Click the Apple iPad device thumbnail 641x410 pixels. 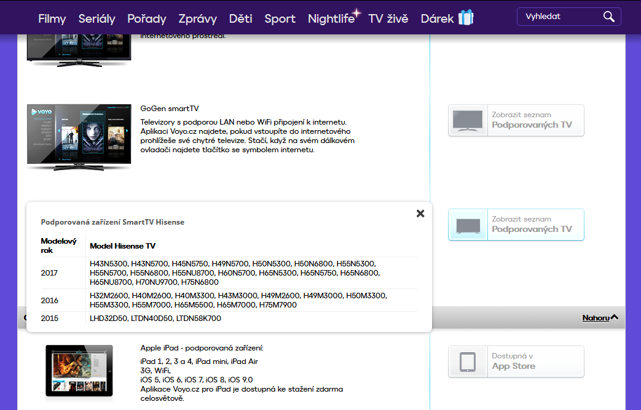[x=79, y=371]
